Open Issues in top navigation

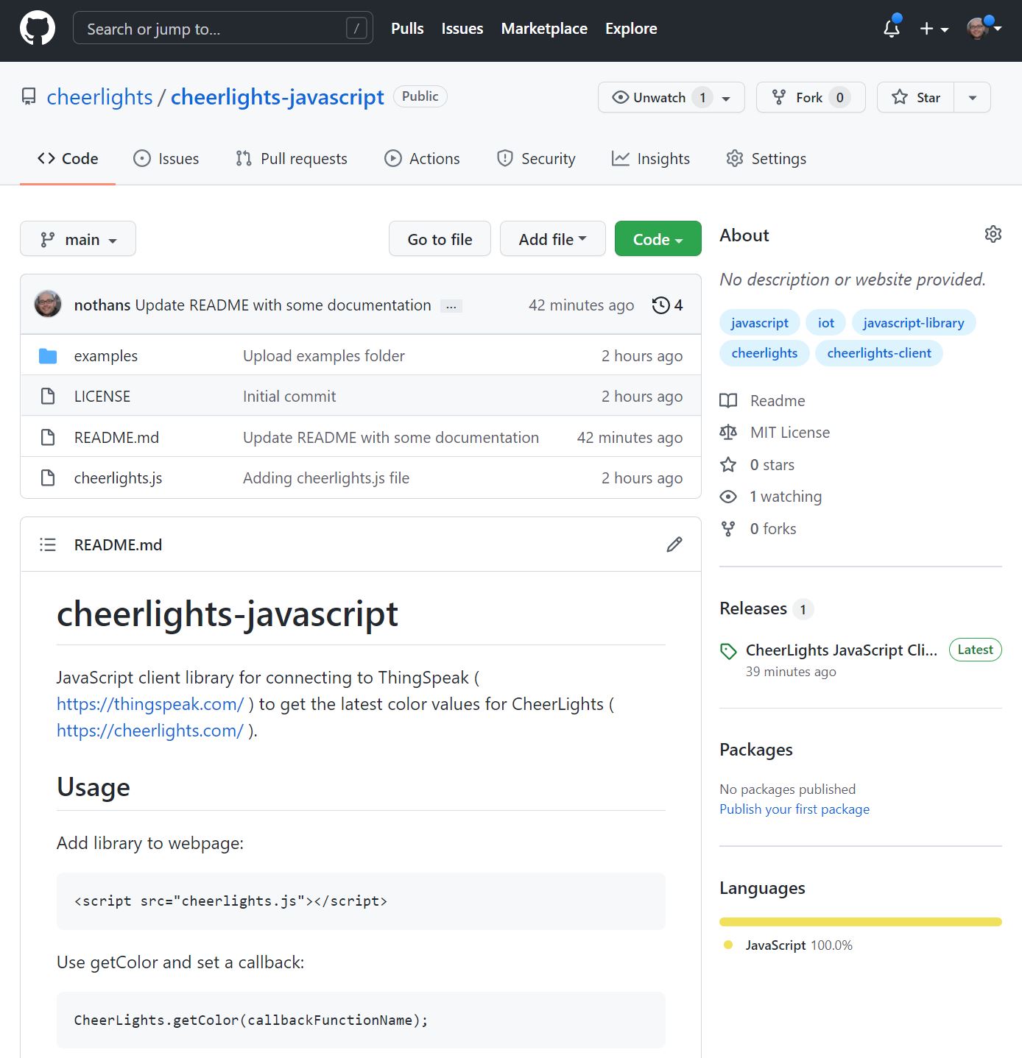click(x=462, y=28)
